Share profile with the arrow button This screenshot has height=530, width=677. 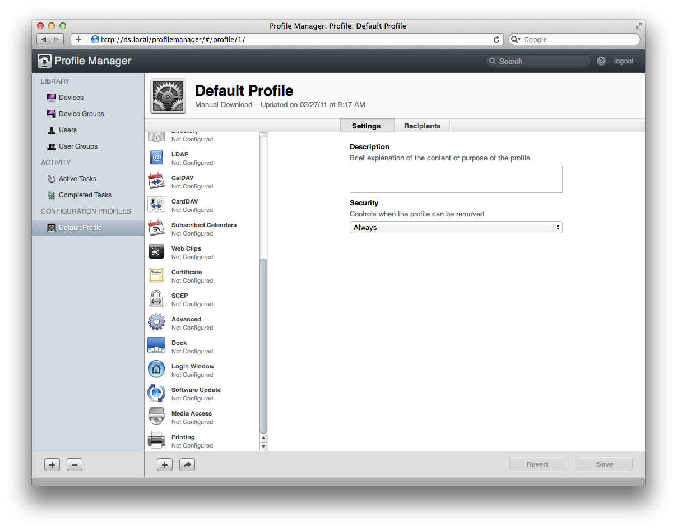click(187, 464)
